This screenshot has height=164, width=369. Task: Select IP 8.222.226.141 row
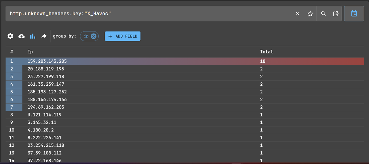coord(44,138)
